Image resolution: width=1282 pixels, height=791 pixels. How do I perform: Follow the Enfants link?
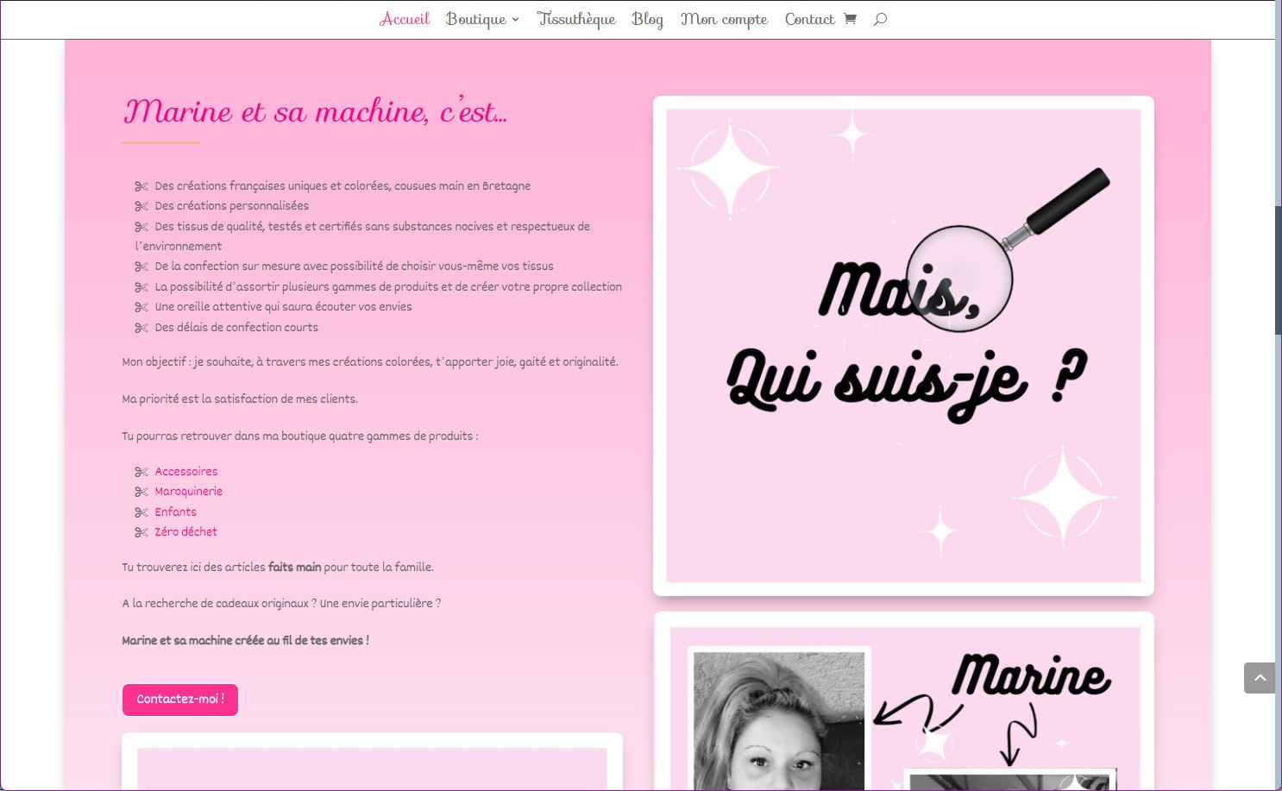[x=176, y=512]
